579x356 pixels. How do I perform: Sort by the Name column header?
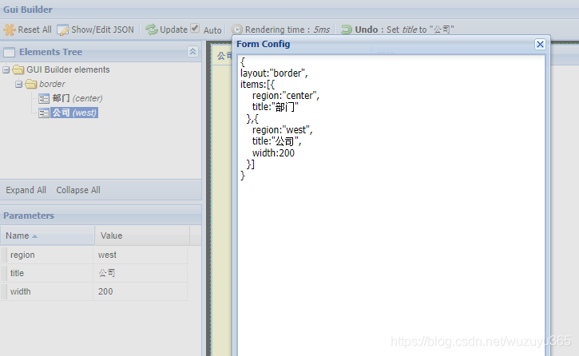(47, 235)
